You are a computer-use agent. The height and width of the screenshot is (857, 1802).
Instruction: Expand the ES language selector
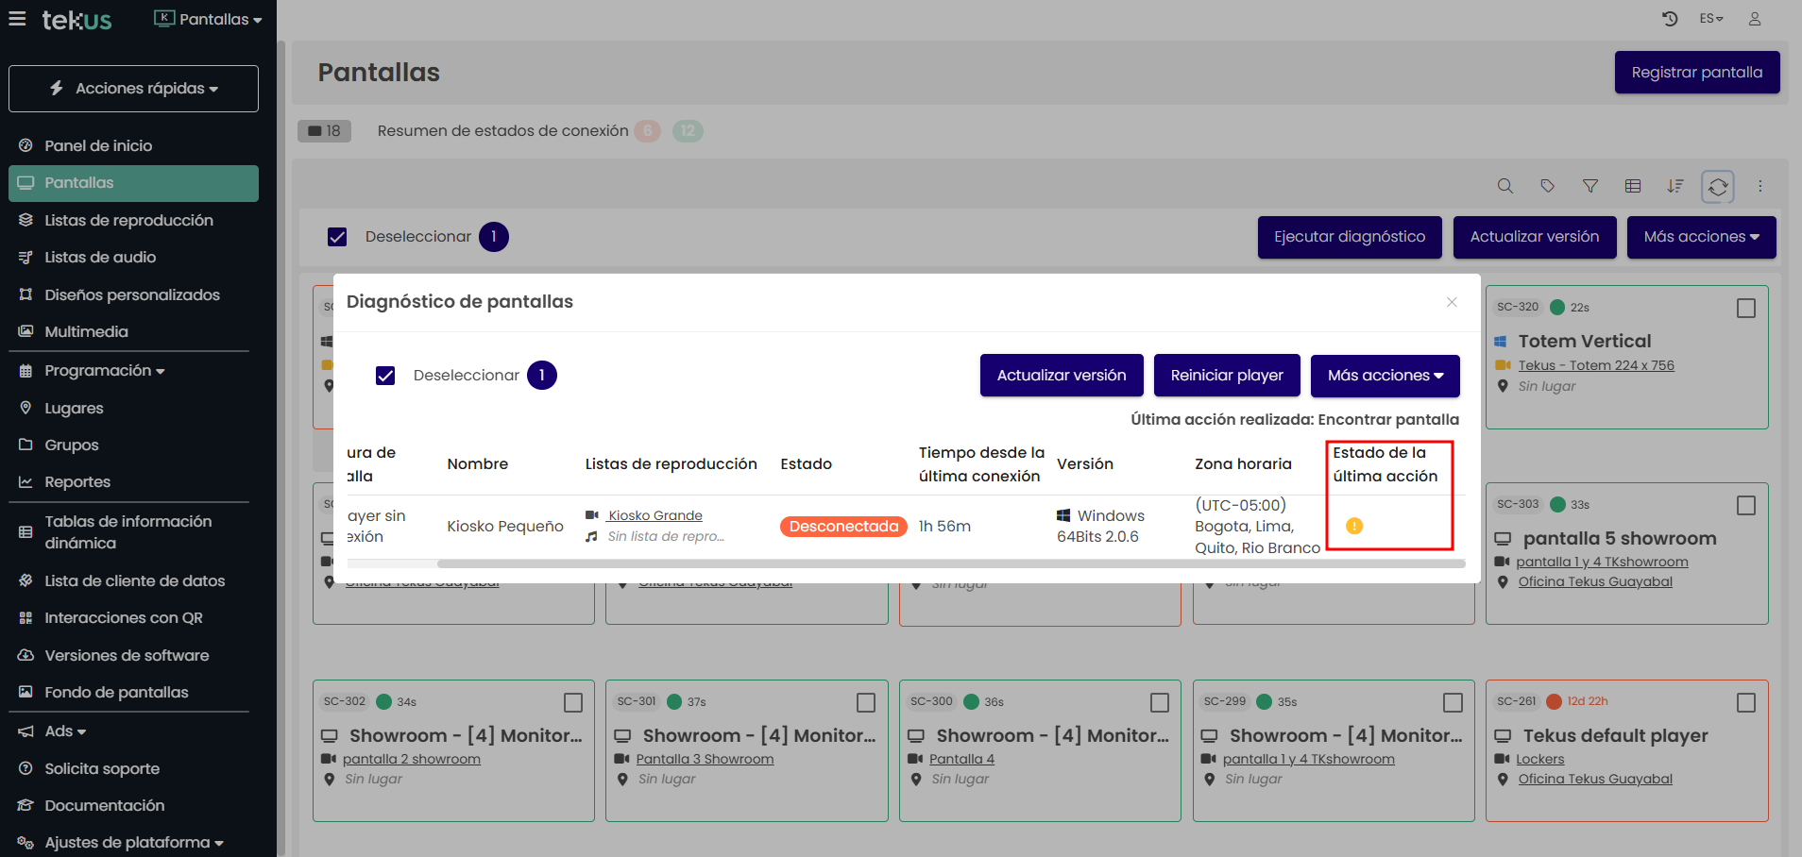pos(1711,19)
